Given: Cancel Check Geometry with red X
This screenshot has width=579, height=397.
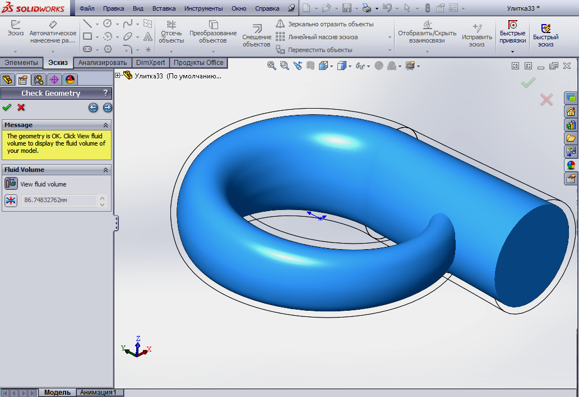Looking at the screenshot, I should pyautogui.click(x=21, y=108).
